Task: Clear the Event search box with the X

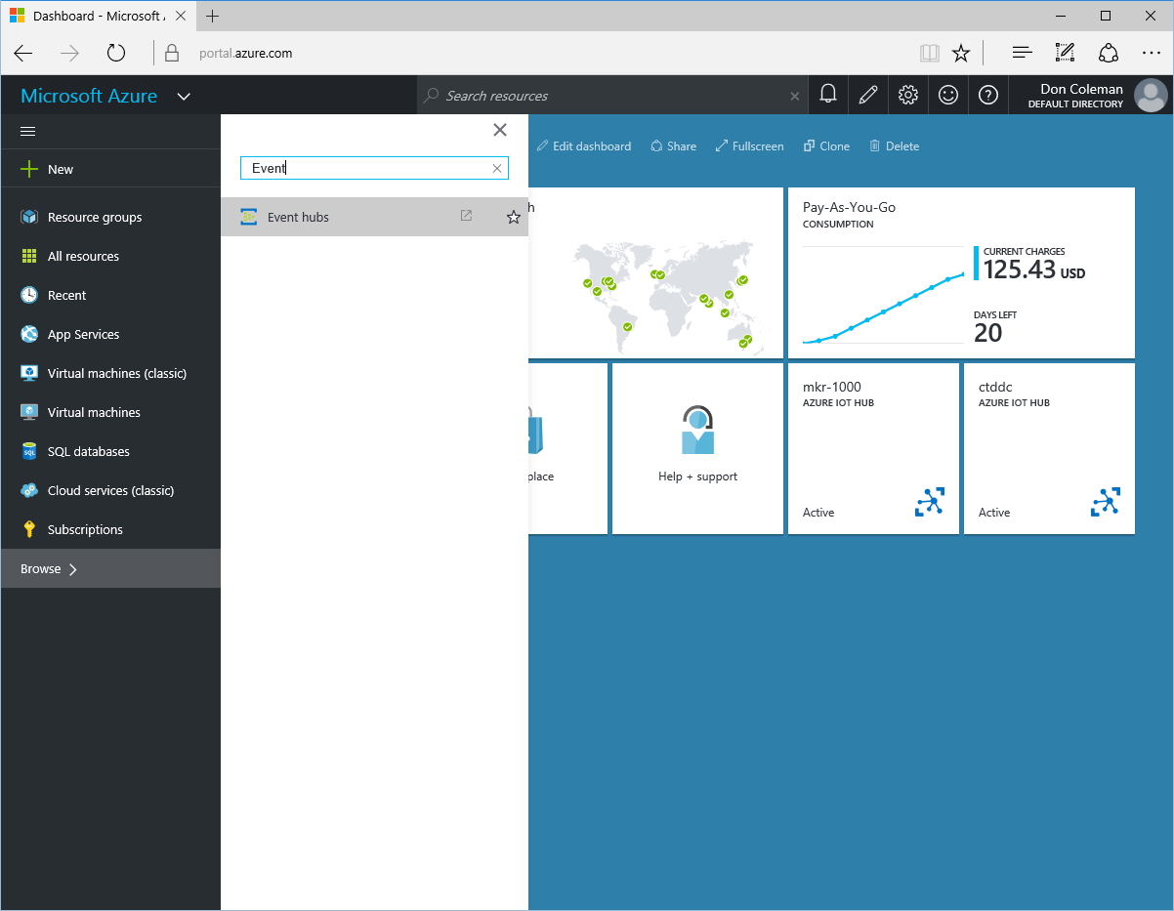Action: point(497,168)
